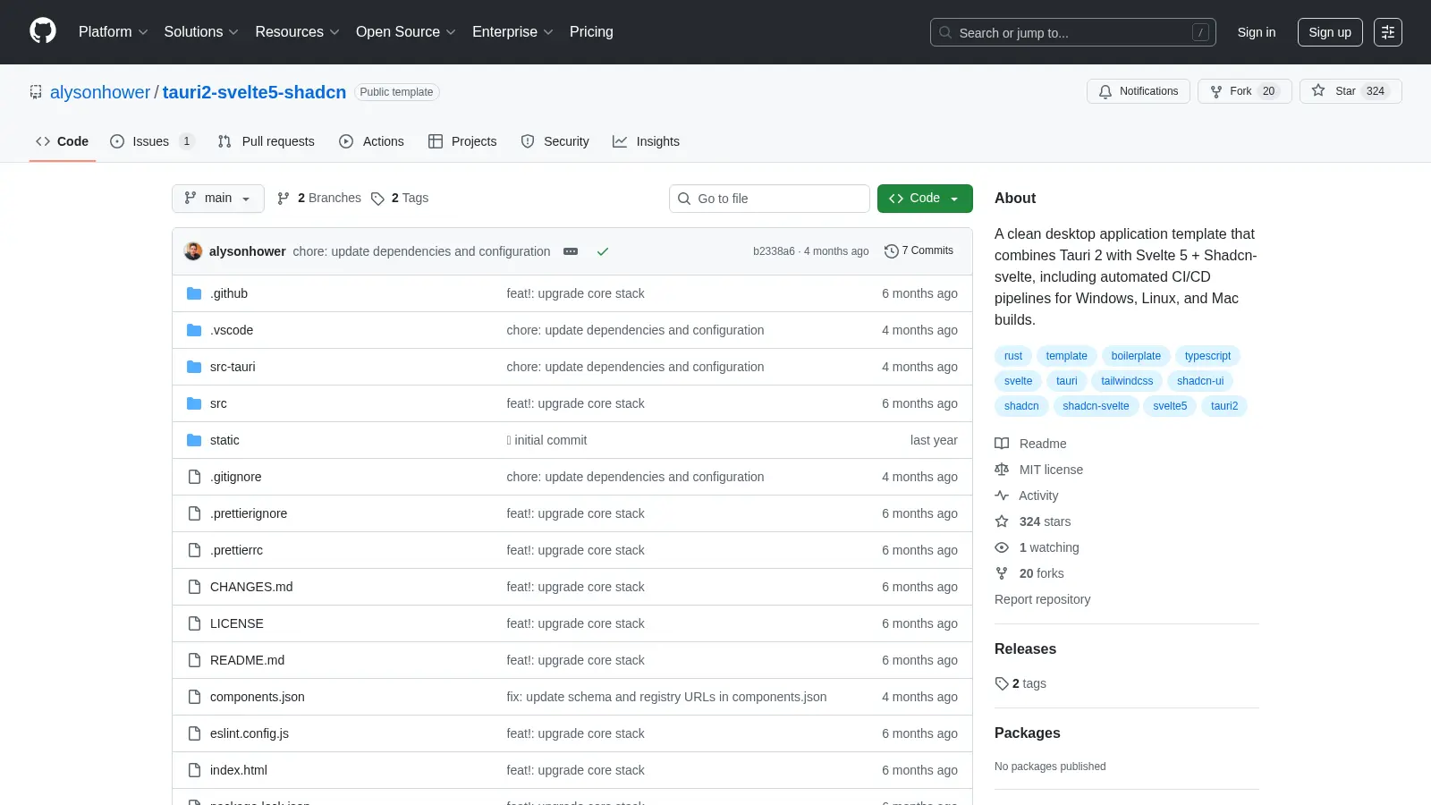Image resolution: width=1431 pixels, height=805 pixels.
Task: Click the search magnifier icon in header
Action: (x=945, y=32)
